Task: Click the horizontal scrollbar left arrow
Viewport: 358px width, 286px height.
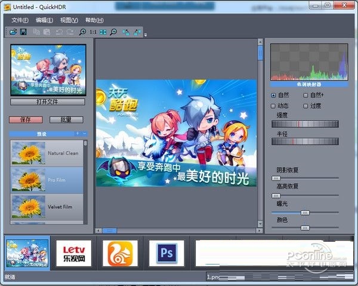Action: pos(98,230)
